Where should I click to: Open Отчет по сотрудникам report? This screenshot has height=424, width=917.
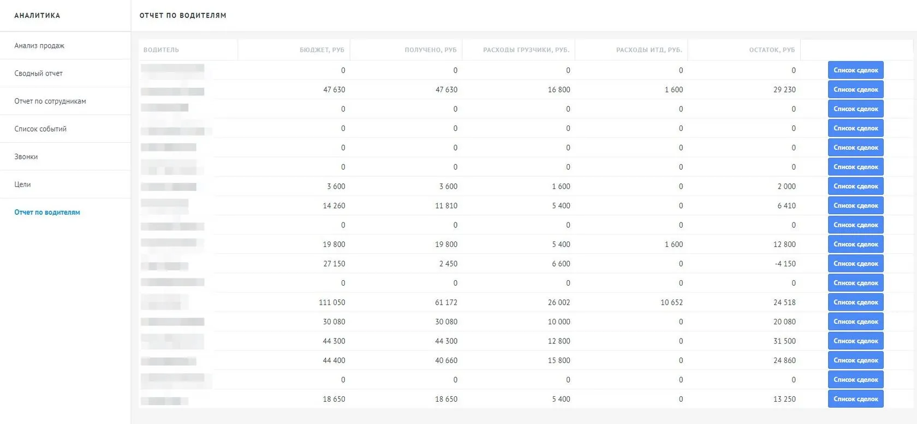[x=50, y=101]
